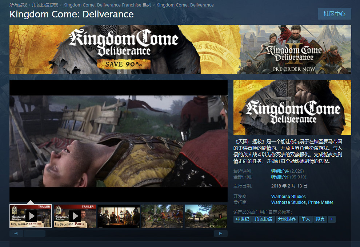
Task: Play the In Nomine Patris trailer thumbnail
Action: (75, 216)
